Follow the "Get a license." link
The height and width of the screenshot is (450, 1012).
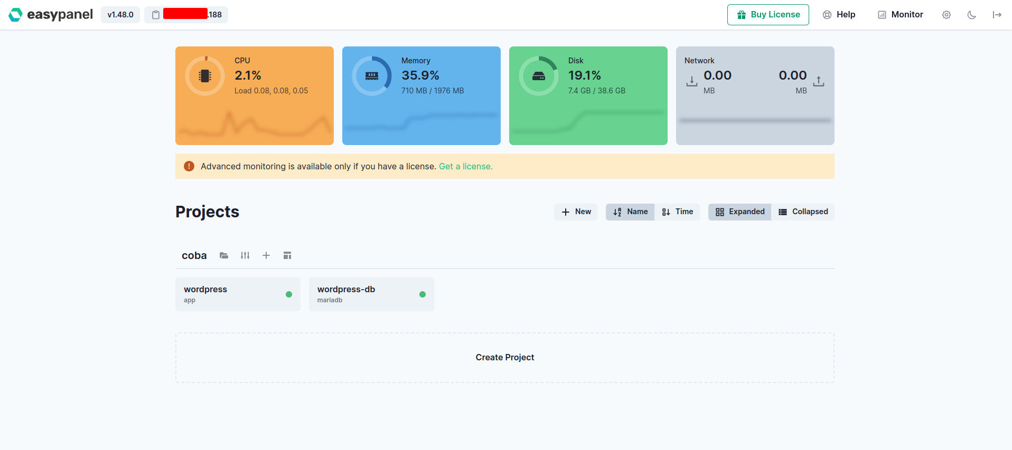point(466,166)
